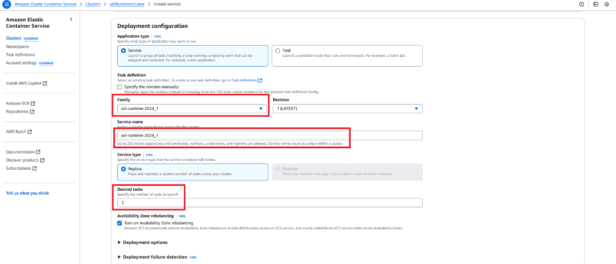Select the Task application type
Viewport: 616px width, 264px height.
coord(278,50)
